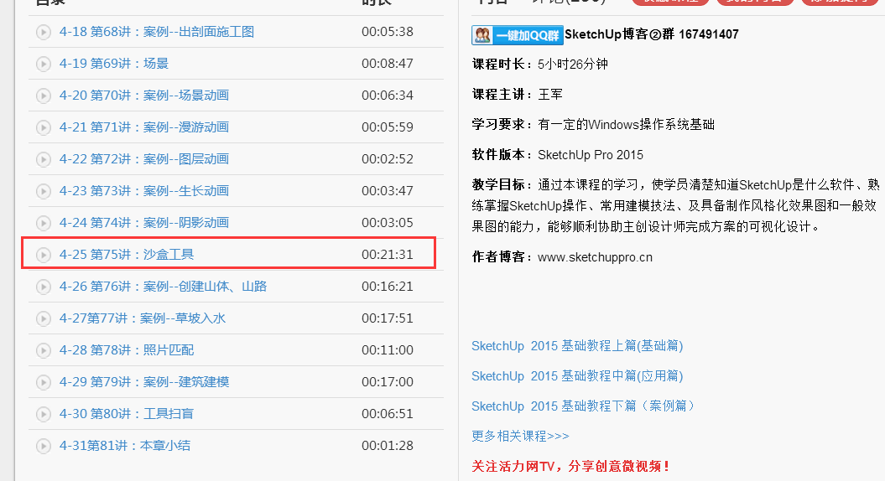Click play icon of 4-21 漫游动画 row

[44, 127]
